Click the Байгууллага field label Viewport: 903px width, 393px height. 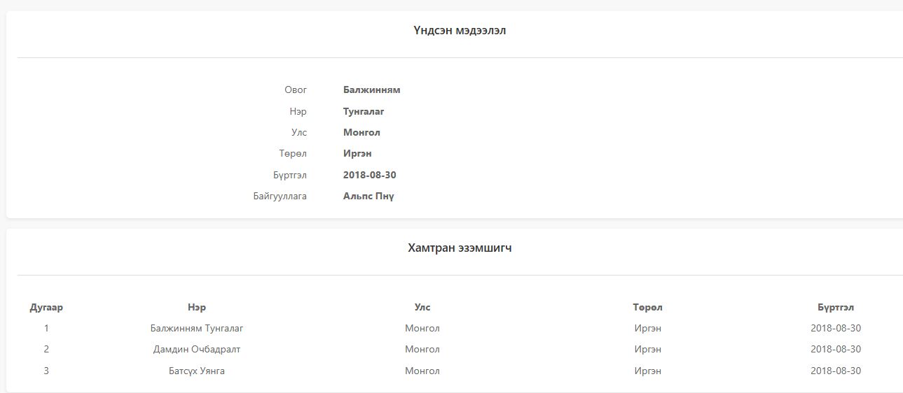click(280, 196)
